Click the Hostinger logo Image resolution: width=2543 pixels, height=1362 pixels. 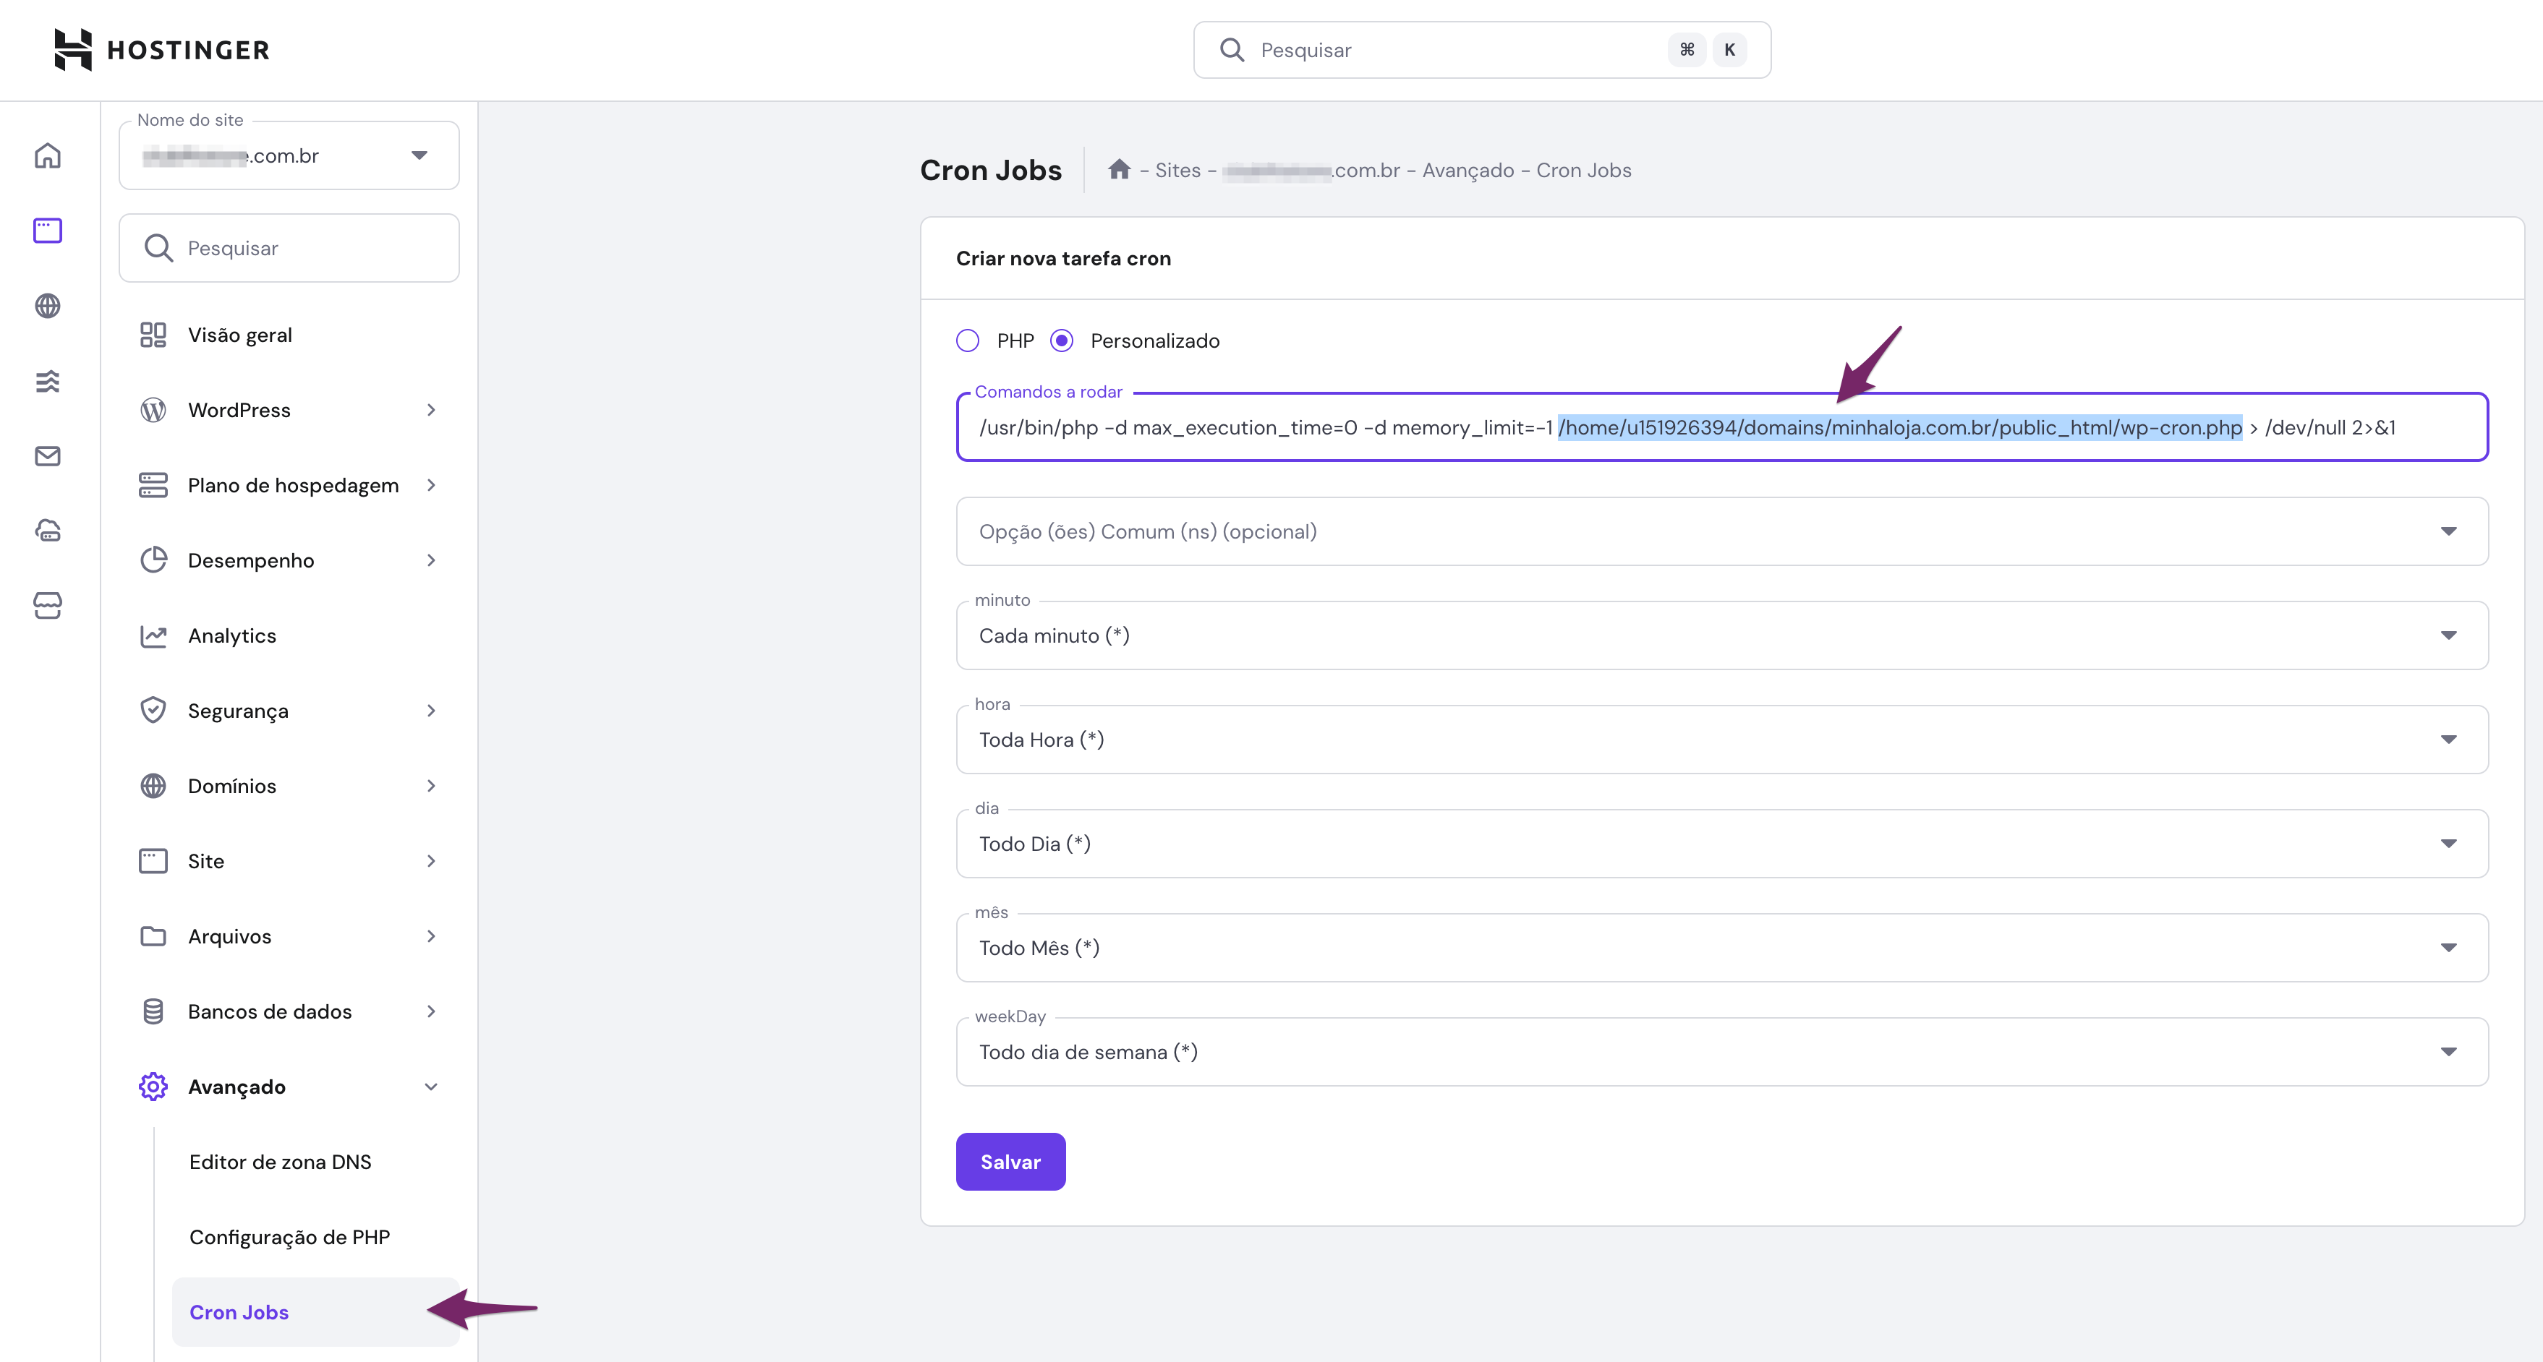(162, 49)
